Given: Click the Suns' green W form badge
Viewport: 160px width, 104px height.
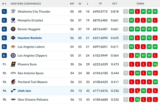Looking at the screenshot, I should (155, 64).
